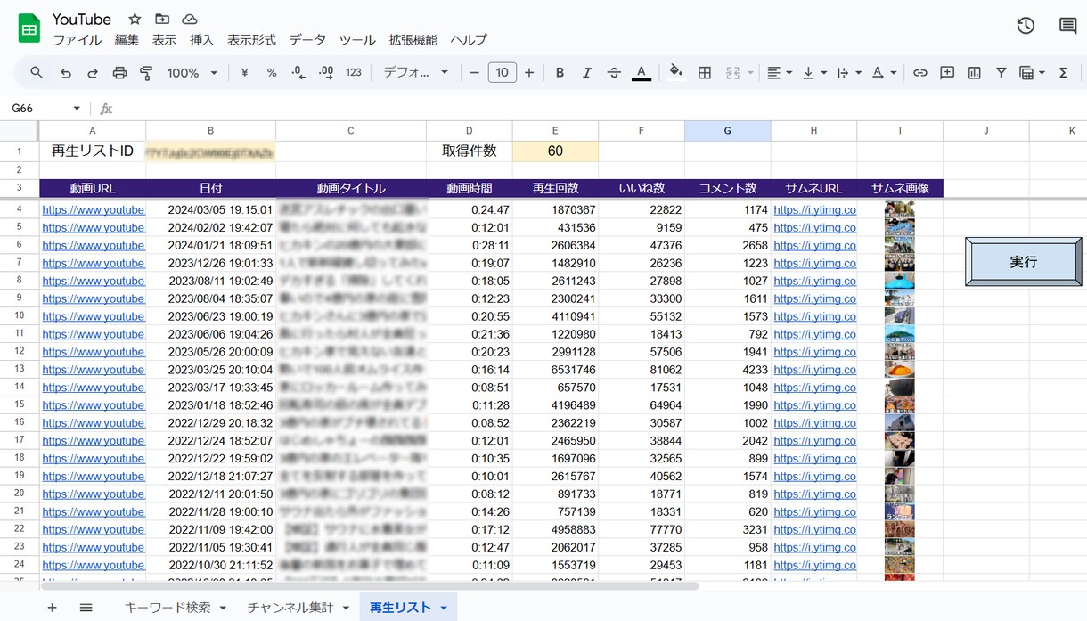Open filter views dropdown
Viewport: 1087px width, 621px height.
coord(1032,73)
